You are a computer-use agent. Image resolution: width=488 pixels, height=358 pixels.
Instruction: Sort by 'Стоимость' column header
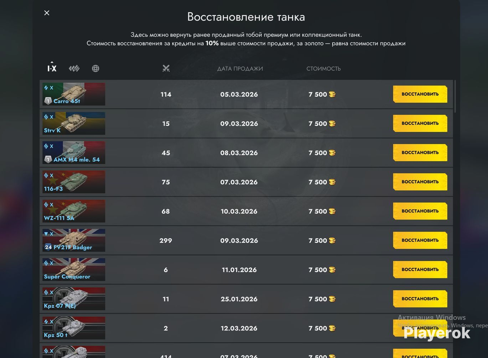click(x=323, y=69)
